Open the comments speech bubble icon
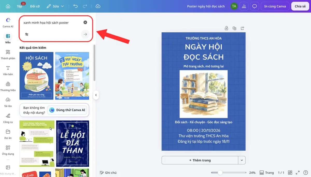311x177 pixels. [x=255, y=6]
